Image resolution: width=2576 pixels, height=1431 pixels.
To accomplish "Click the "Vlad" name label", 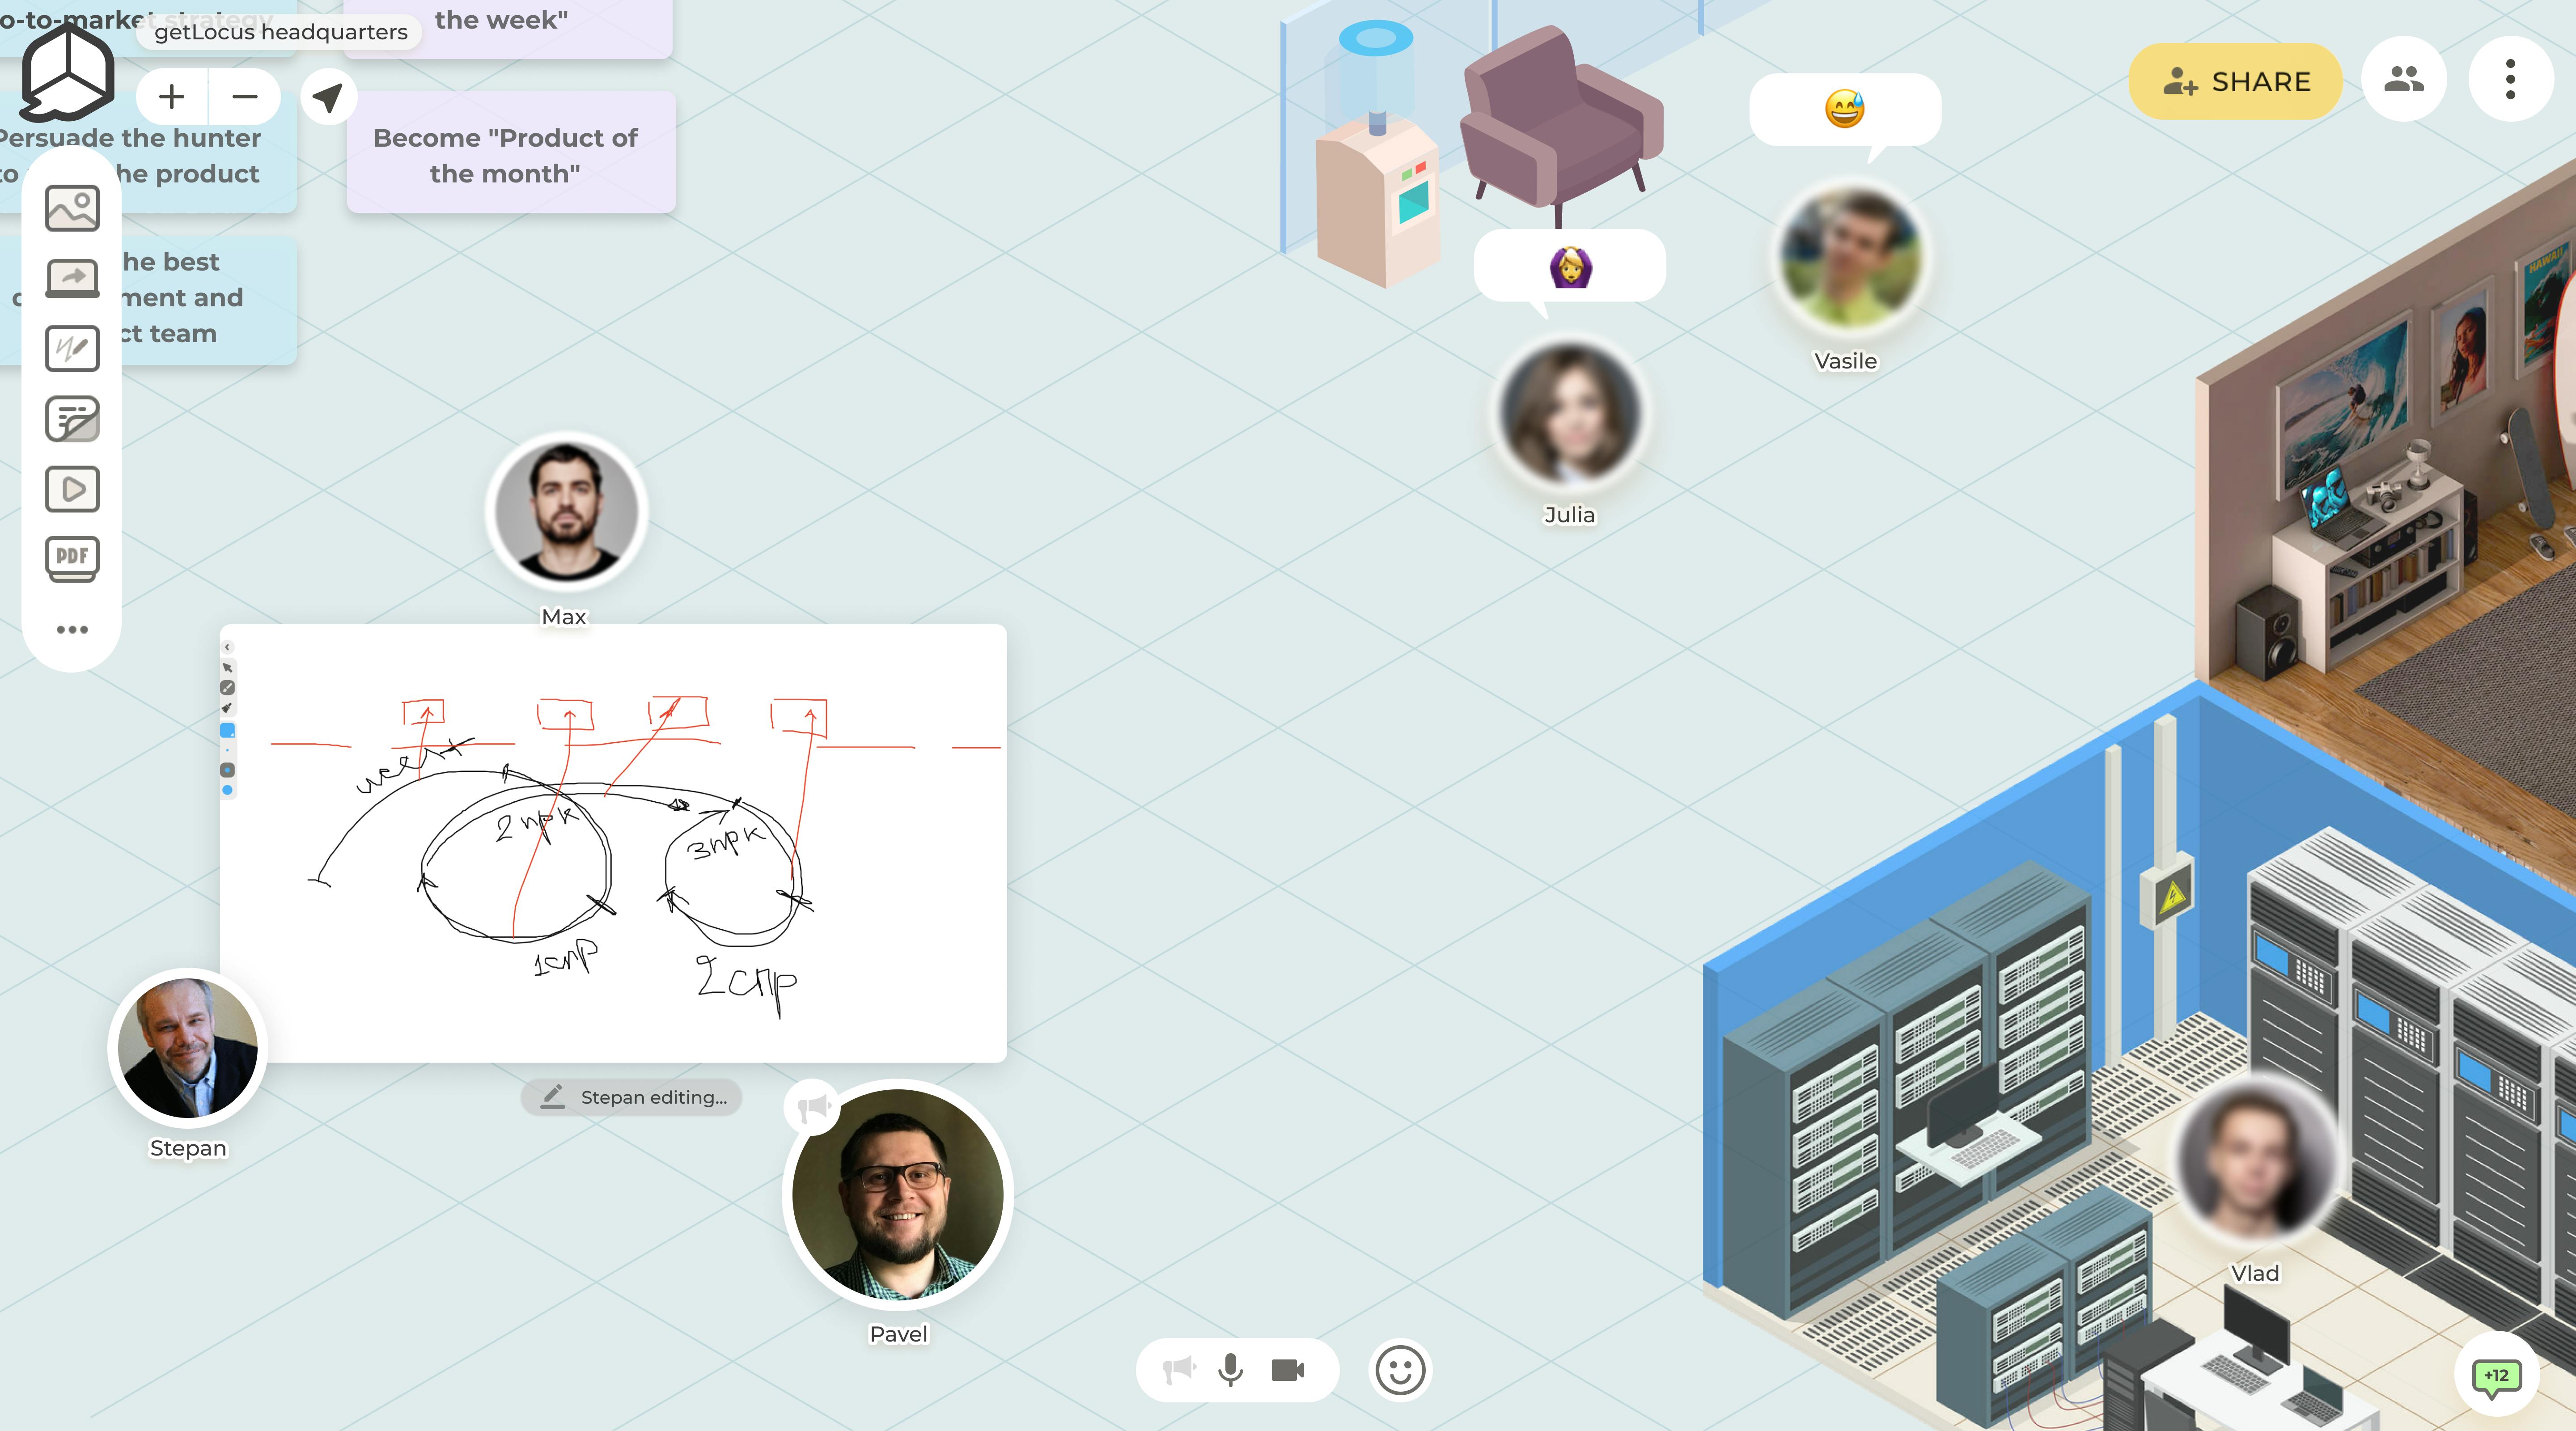I will [2256, 1273].
